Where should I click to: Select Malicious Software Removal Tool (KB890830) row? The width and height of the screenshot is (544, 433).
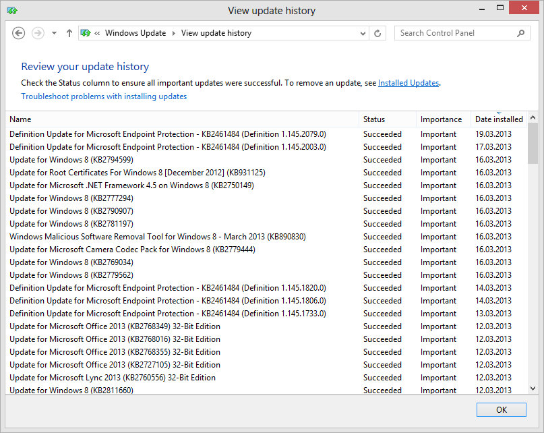click(266, 237)
